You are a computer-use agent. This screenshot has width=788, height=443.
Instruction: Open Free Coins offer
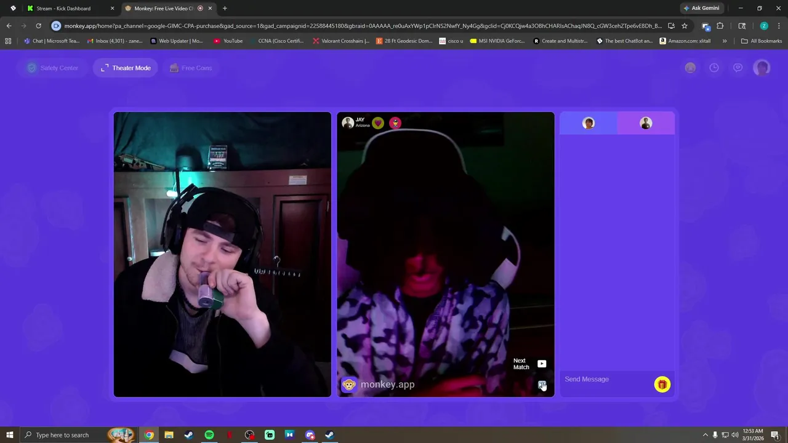click(x=190, y=68)
